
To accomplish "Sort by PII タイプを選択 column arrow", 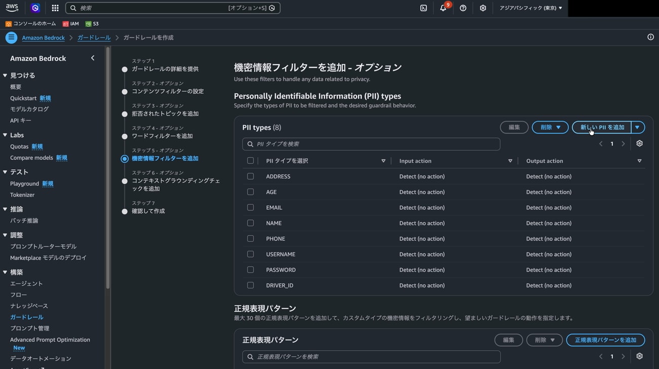I will coord(383,161).
